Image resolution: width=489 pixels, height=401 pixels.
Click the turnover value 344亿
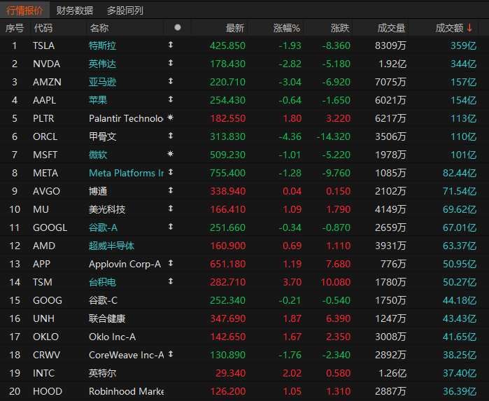(x=463, y=64)
